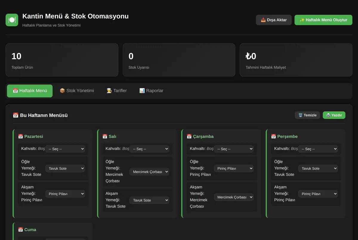
Task: Click the calendar icon beside Perşembe
Action: (x=274, y=136)
